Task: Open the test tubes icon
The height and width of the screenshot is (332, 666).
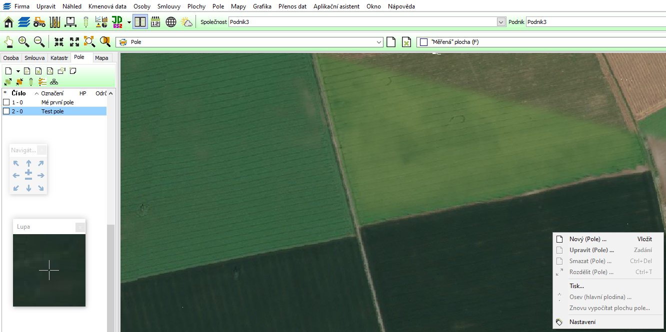Action: (55, 22)
